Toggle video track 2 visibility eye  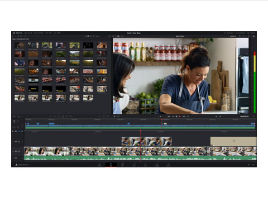[16, 142]
